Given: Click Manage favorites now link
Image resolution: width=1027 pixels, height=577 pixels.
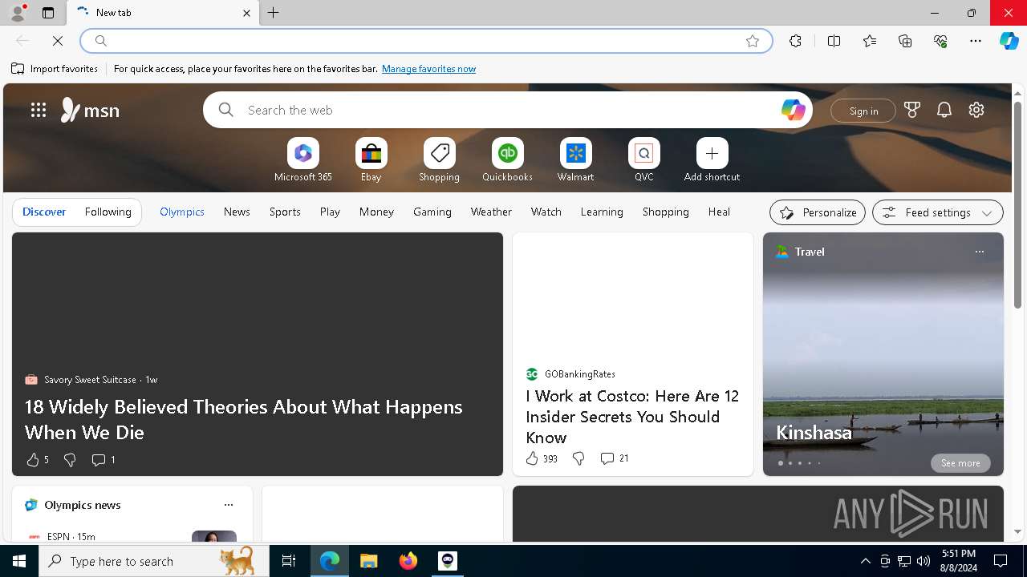Looking at the screenshot, I should (x=428, y=69).
